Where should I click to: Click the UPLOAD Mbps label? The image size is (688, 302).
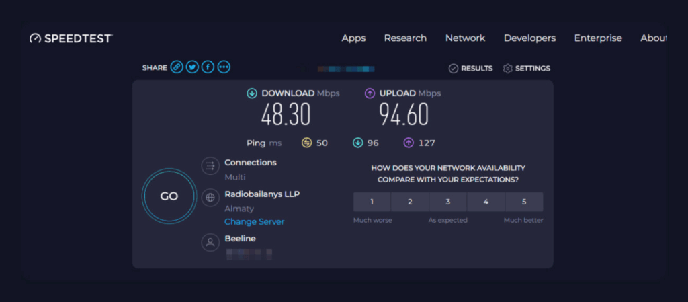[x=411, y=93]
